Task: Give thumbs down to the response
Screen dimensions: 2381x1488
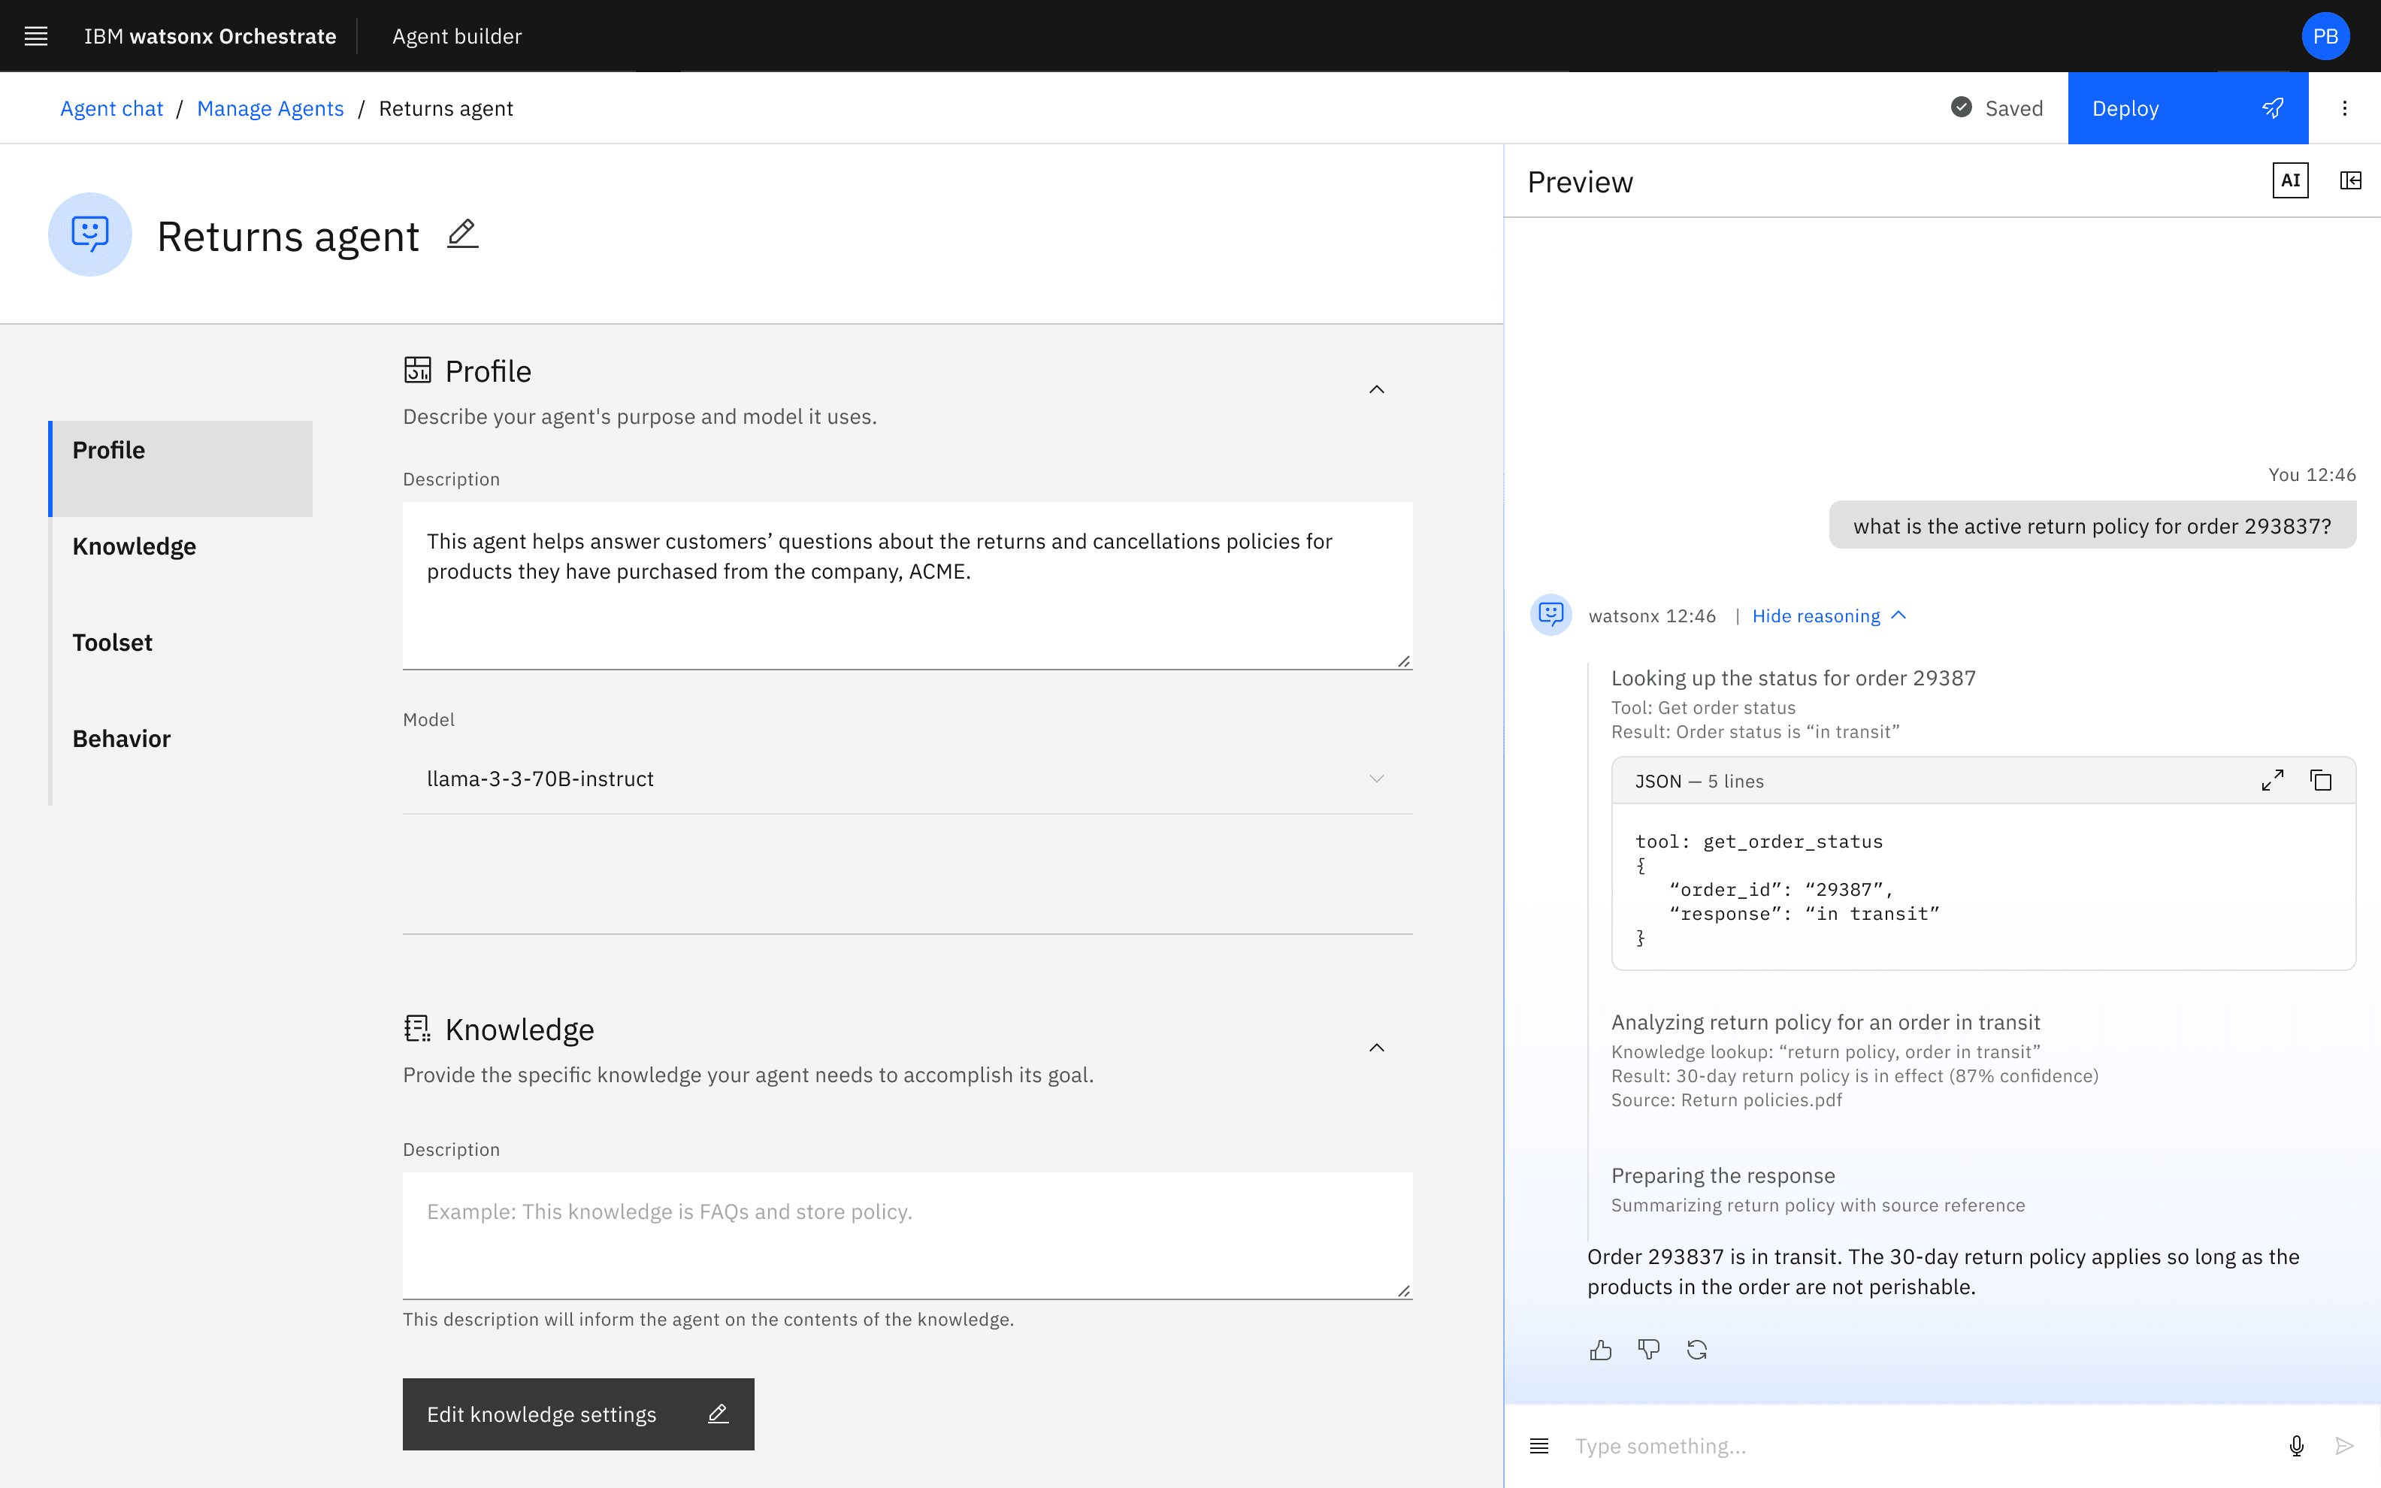Action: point(1649,1350)
